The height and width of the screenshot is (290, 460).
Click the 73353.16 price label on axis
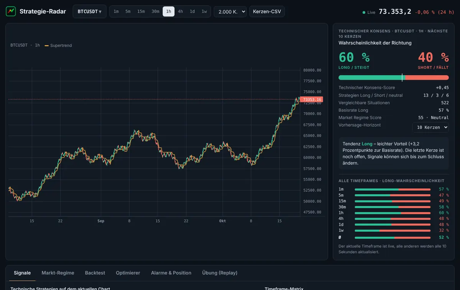click(x=312, y=99)
